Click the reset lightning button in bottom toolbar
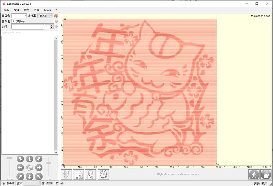The height and width of the screenshot is (186, 273). pos(66,174)
